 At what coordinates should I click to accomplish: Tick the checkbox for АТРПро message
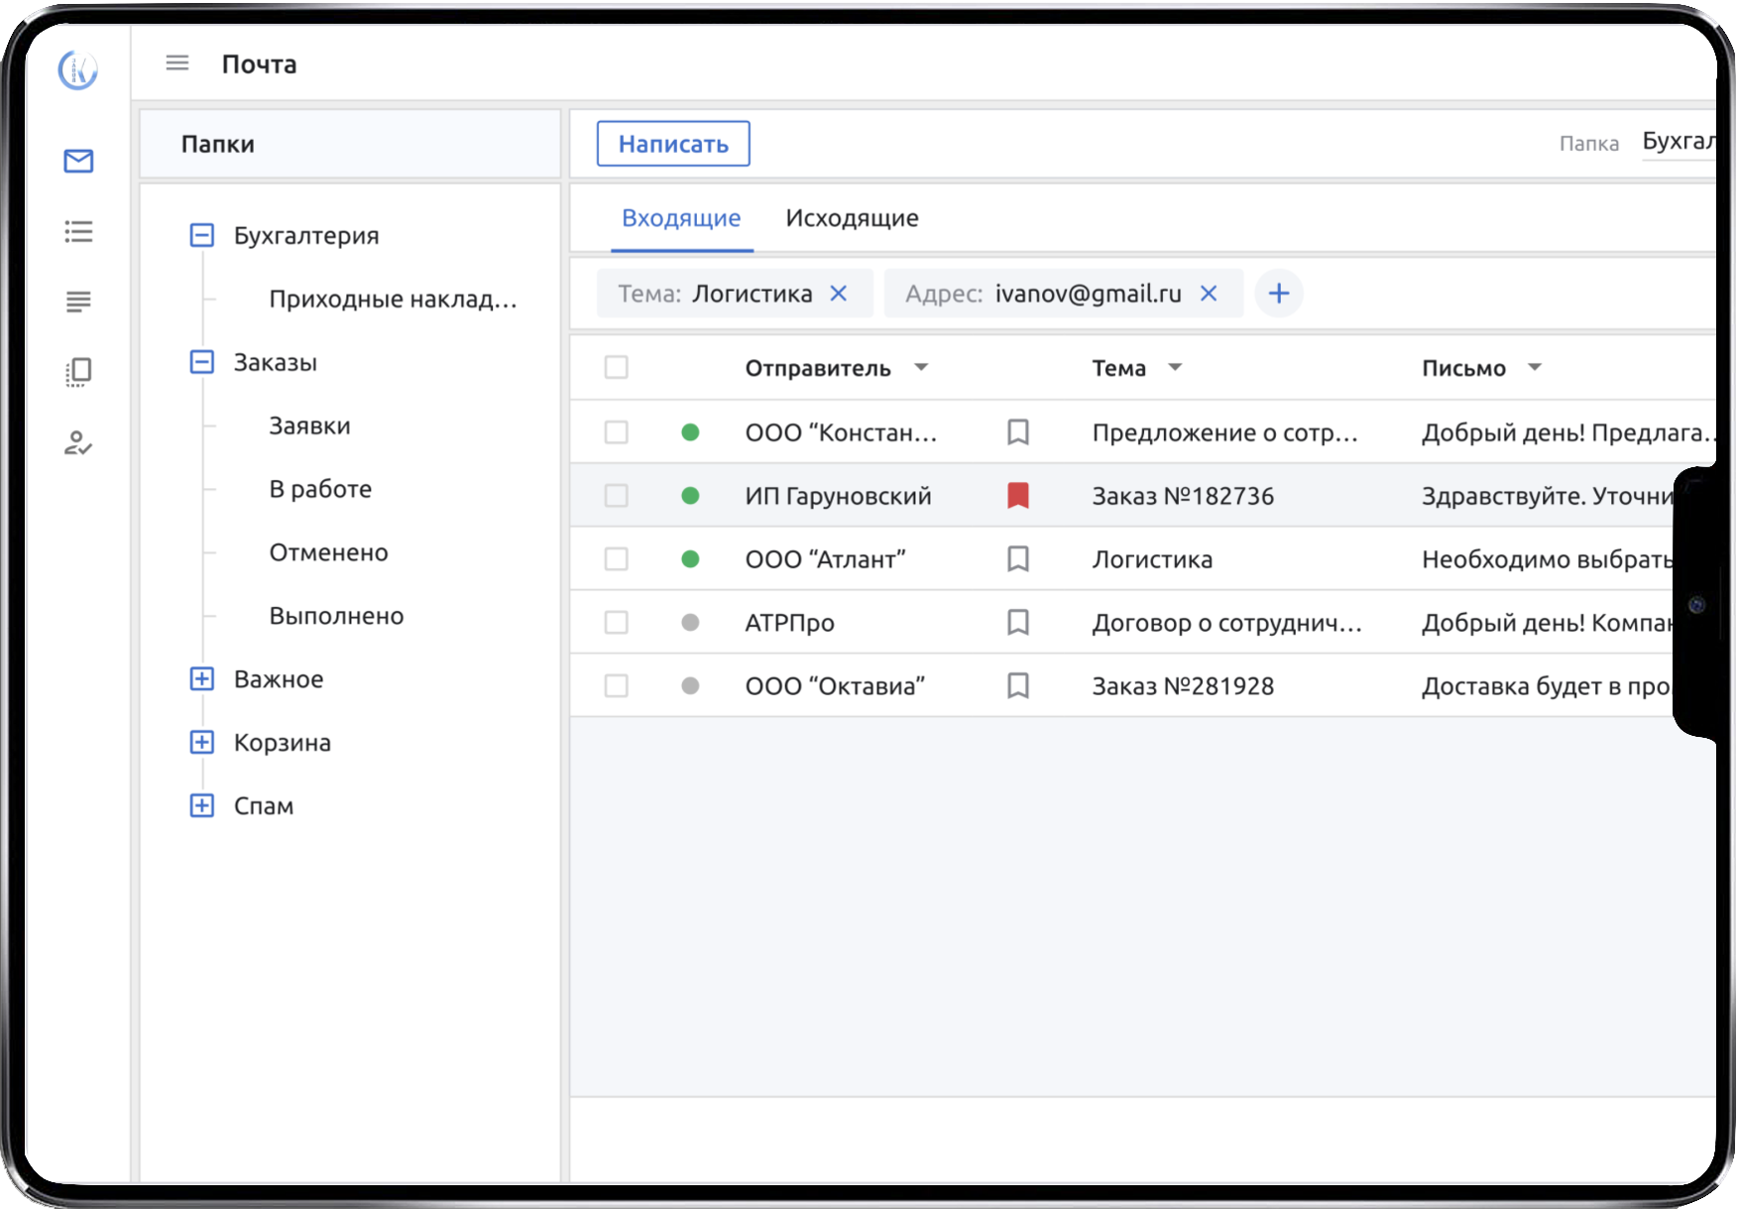[616, 623]
